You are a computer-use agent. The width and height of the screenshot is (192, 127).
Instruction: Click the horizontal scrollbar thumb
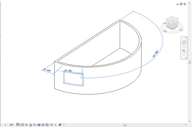click(125, 125)
